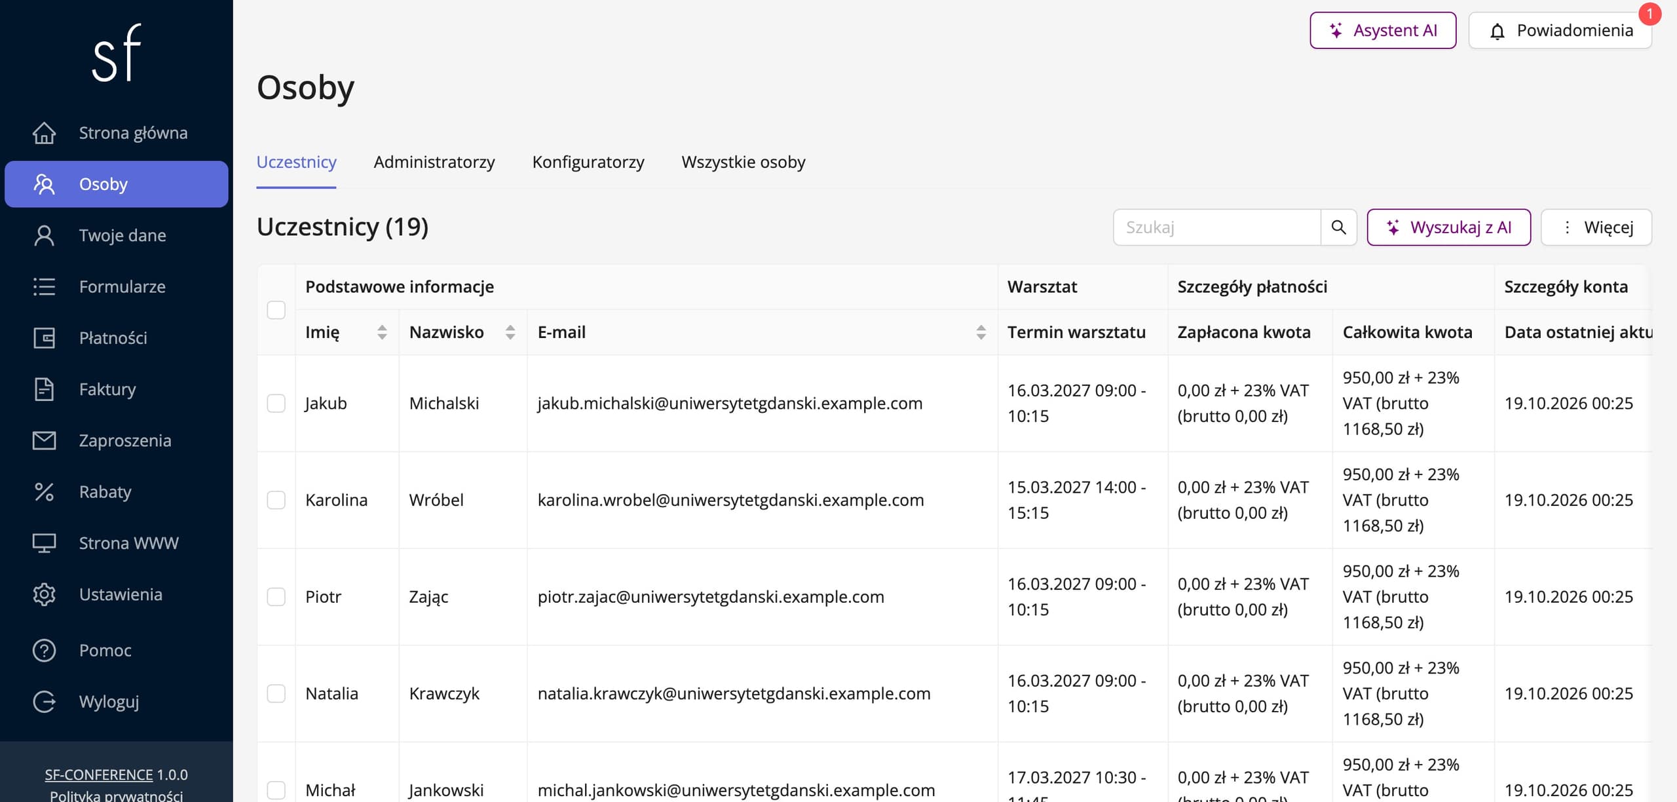The height and width of the screenshot is (802, 1677).
Task: Open Strona główna home icon
Action: point(44,133)
